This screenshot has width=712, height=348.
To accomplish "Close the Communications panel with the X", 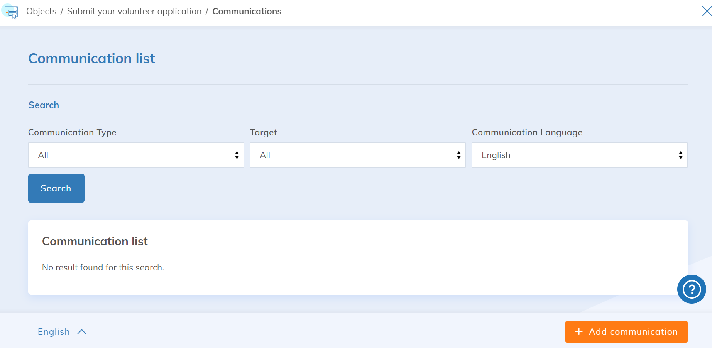I will [x=706, y=11].
